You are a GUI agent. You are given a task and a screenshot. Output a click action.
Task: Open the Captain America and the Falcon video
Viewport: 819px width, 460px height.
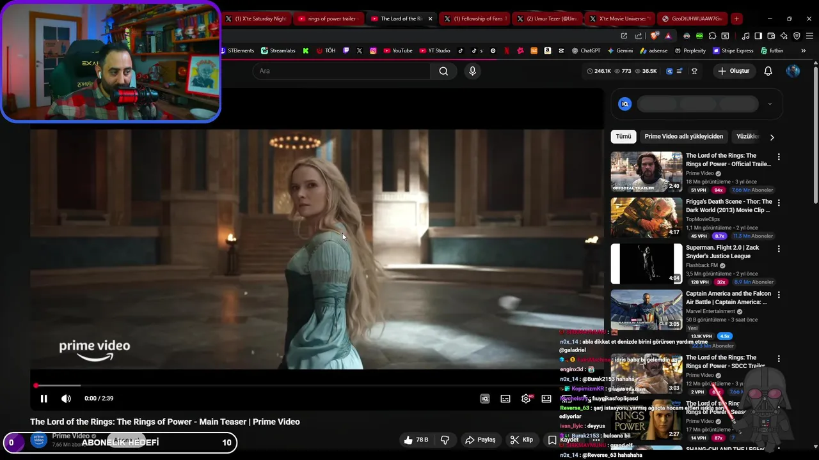click(x=646, y=310)
